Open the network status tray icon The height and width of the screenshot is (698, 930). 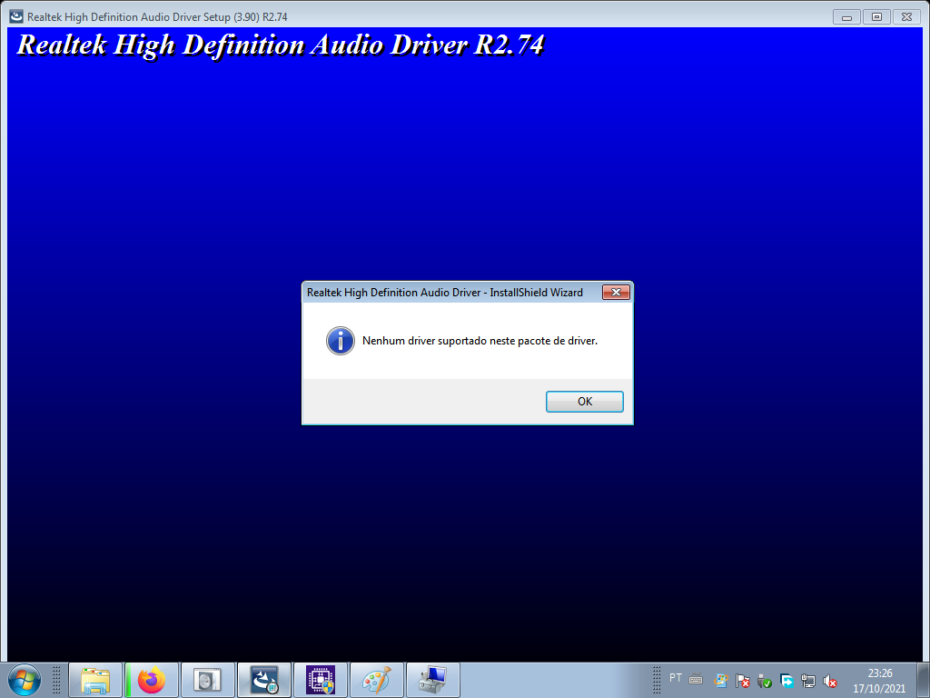click(807, 681)
